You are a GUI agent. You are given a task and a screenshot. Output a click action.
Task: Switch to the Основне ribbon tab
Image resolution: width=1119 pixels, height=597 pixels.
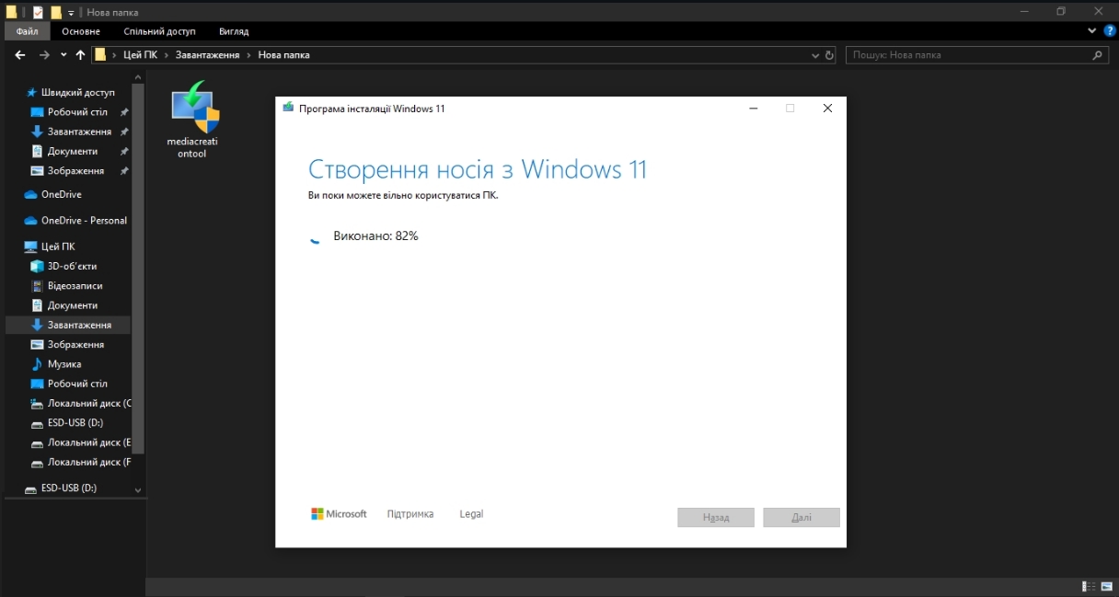81,31
